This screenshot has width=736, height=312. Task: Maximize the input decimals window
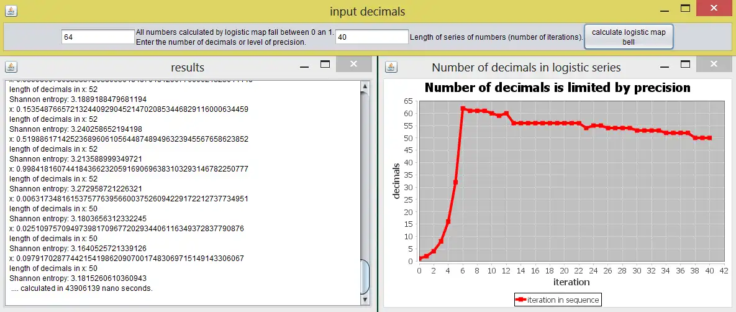tap(685, 9)
